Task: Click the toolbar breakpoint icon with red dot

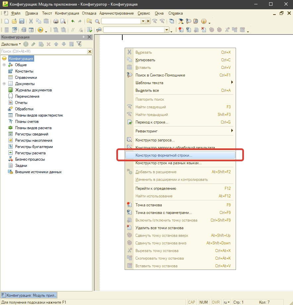Action: pyautogui.click(x=181, y=30)
